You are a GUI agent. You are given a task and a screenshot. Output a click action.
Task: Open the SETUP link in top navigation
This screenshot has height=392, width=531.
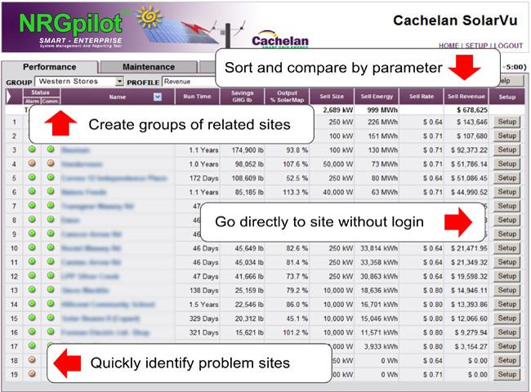coord(476,47)
